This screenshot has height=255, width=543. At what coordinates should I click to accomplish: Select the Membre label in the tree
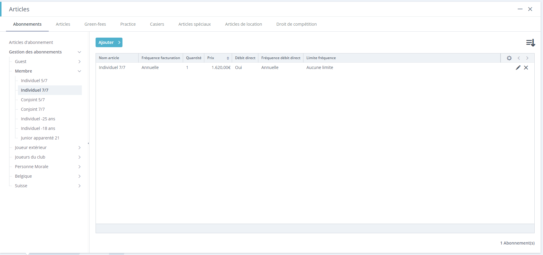[23, 71]
